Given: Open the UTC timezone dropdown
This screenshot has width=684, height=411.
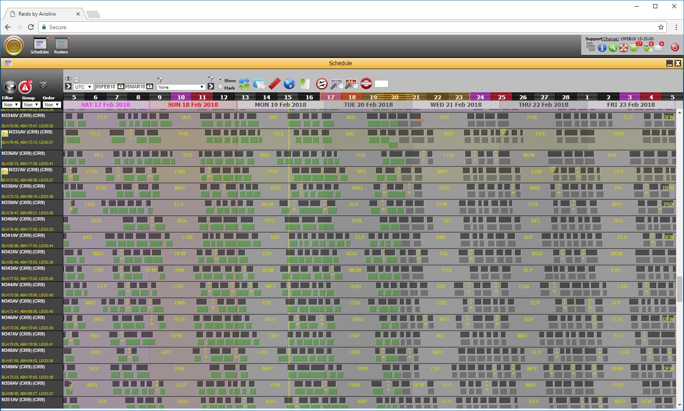Looking at the screenshot, I should tap(83, 87).
